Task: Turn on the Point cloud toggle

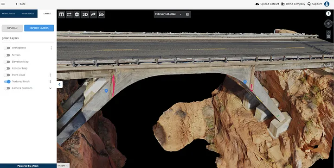Action: 7,75
